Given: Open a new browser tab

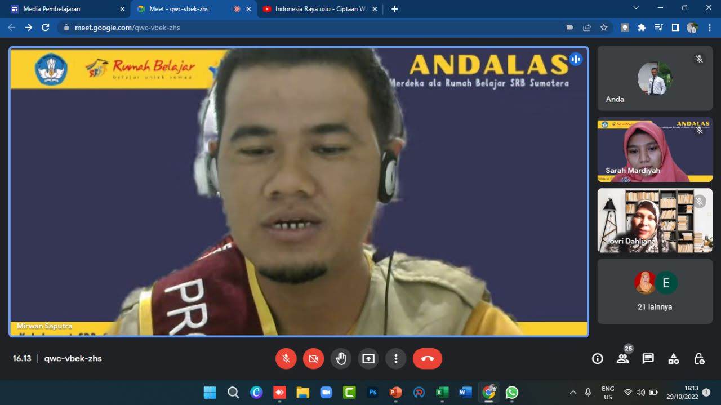Looking at the screenshot, I should (394, 9).
